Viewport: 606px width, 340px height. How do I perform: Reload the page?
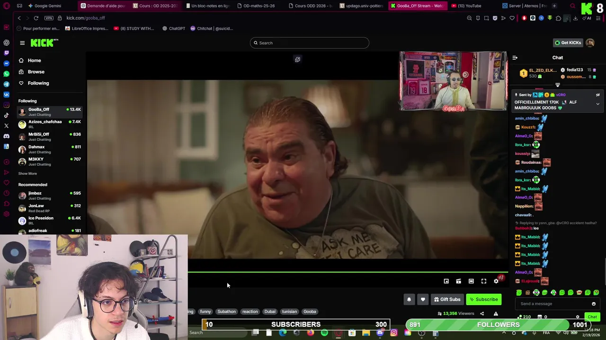pyautogui.click(x=36, y=18)
